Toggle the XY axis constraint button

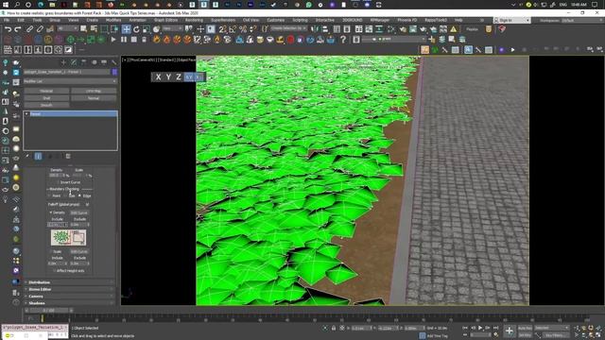[x=189, y=77]
